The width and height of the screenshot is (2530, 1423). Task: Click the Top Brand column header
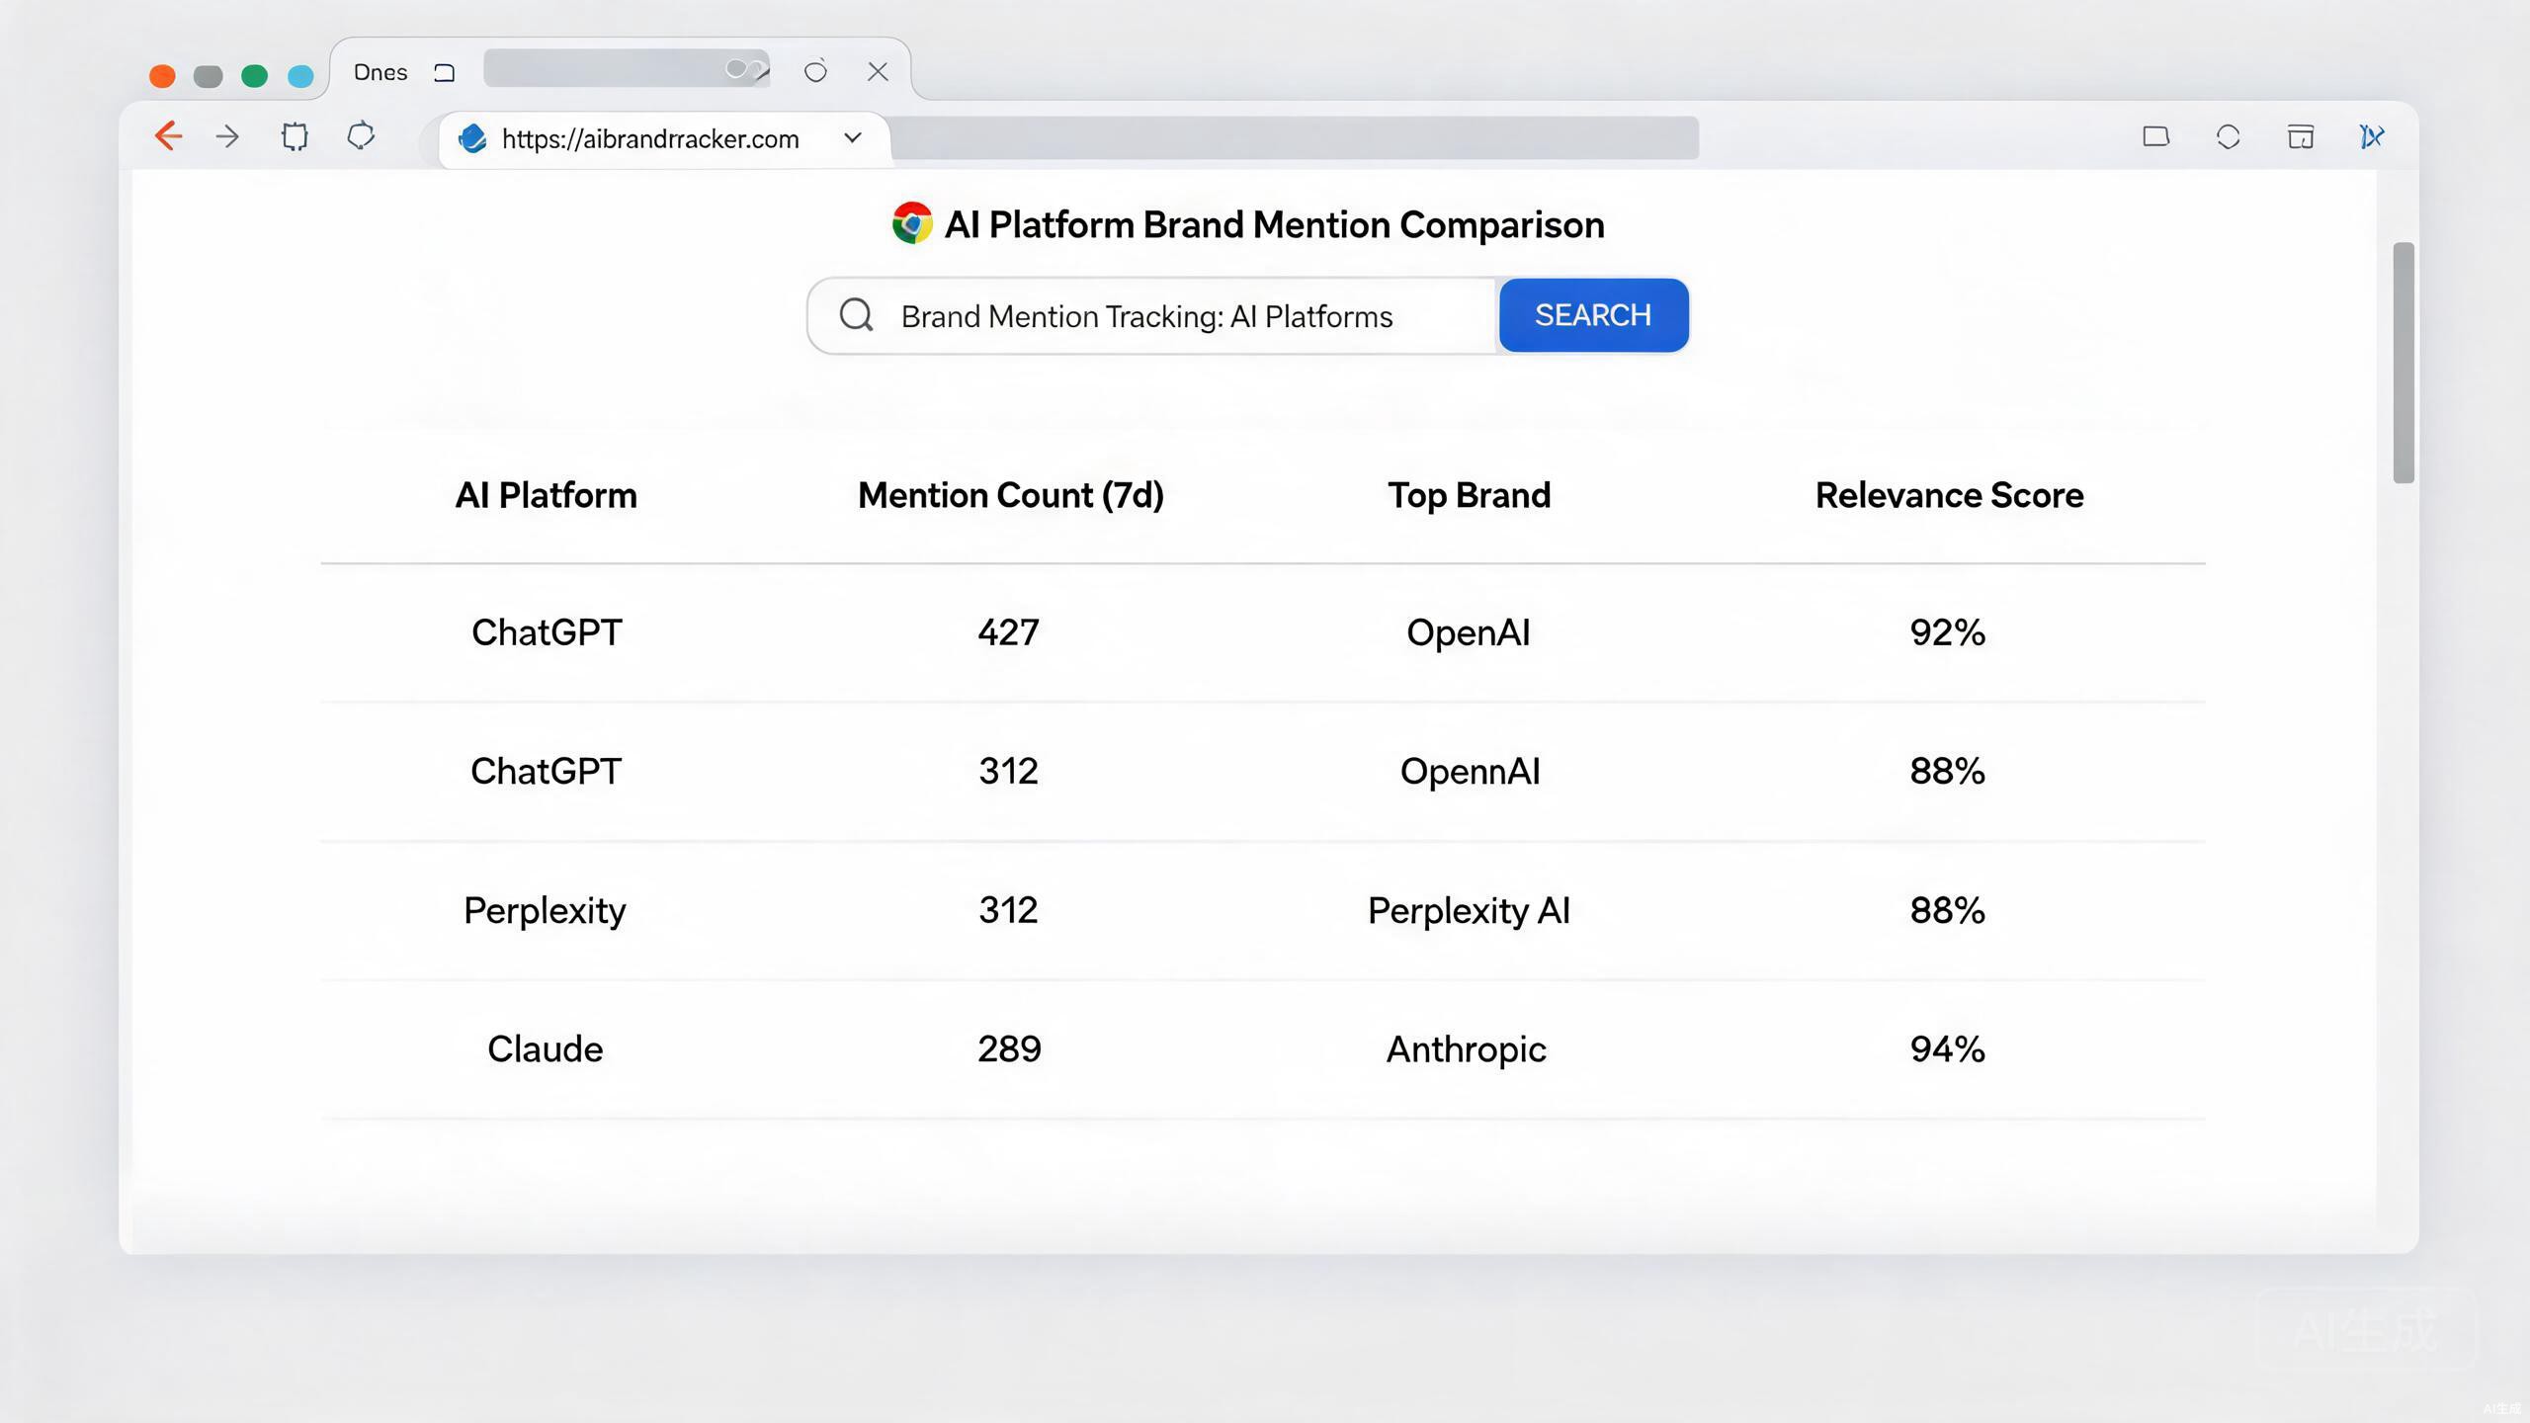pos(1470,495)
